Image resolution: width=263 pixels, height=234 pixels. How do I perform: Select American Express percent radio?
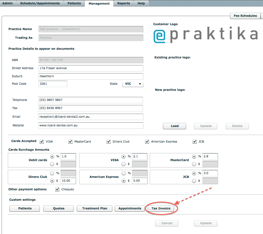(x=124, y=173)
